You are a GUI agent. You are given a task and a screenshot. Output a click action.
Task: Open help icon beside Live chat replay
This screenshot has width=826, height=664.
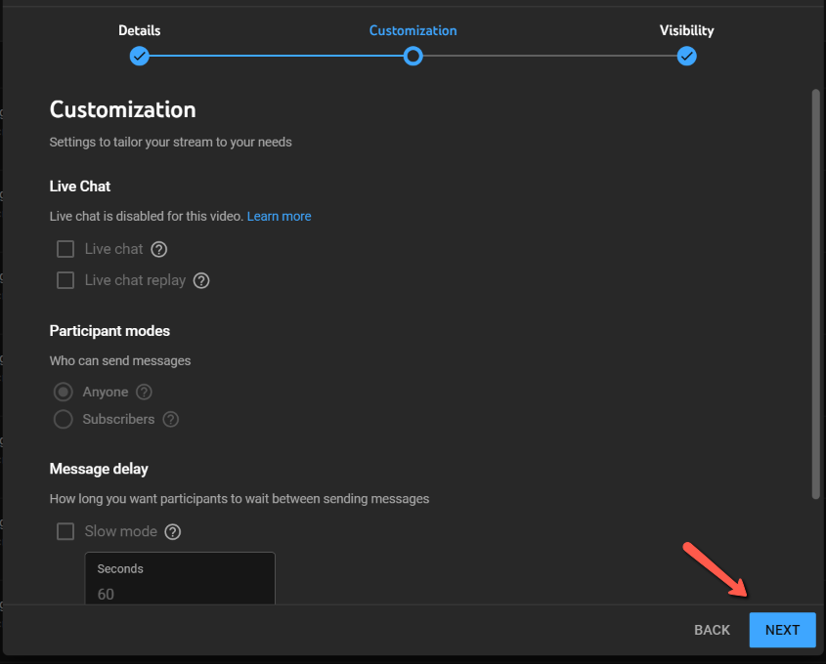coord(201,281)
